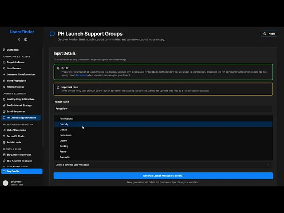Click the Important Note warning icon
This screenshot has height=213, width=284.
click(x=58, y=87)
